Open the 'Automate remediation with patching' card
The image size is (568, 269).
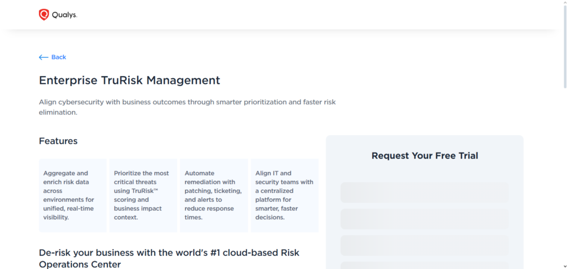click(x=214, y=195)
